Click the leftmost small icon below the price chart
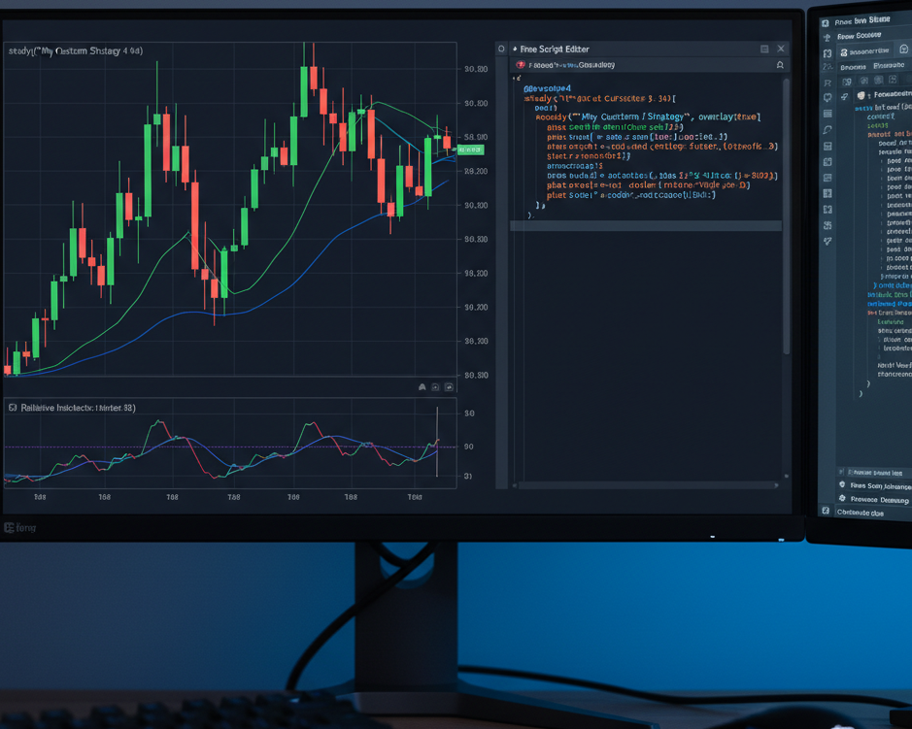Viewport: 912px width, 729px height. [x=422, y=386]
